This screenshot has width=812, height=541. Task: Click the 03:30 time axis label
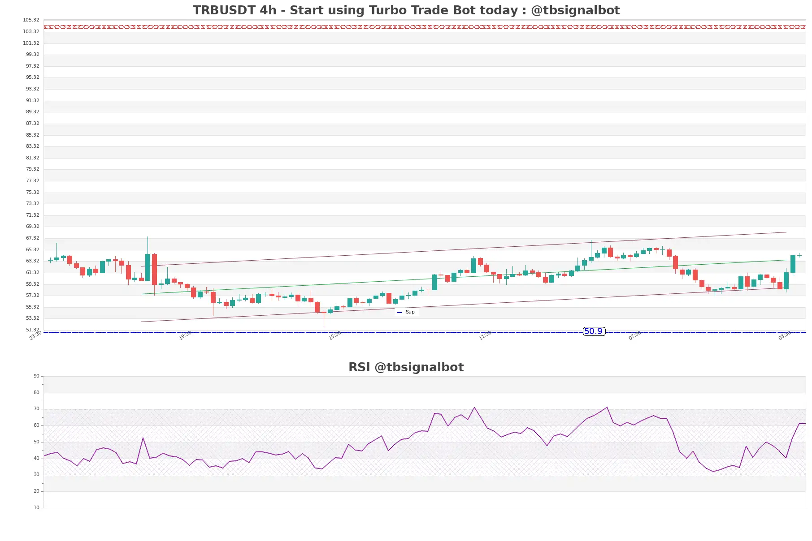785,336
